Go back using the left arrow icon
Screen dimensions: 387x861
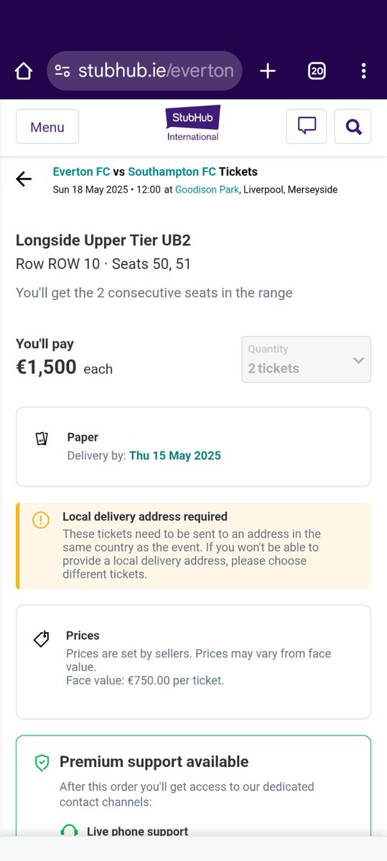(x=24, y=179)
